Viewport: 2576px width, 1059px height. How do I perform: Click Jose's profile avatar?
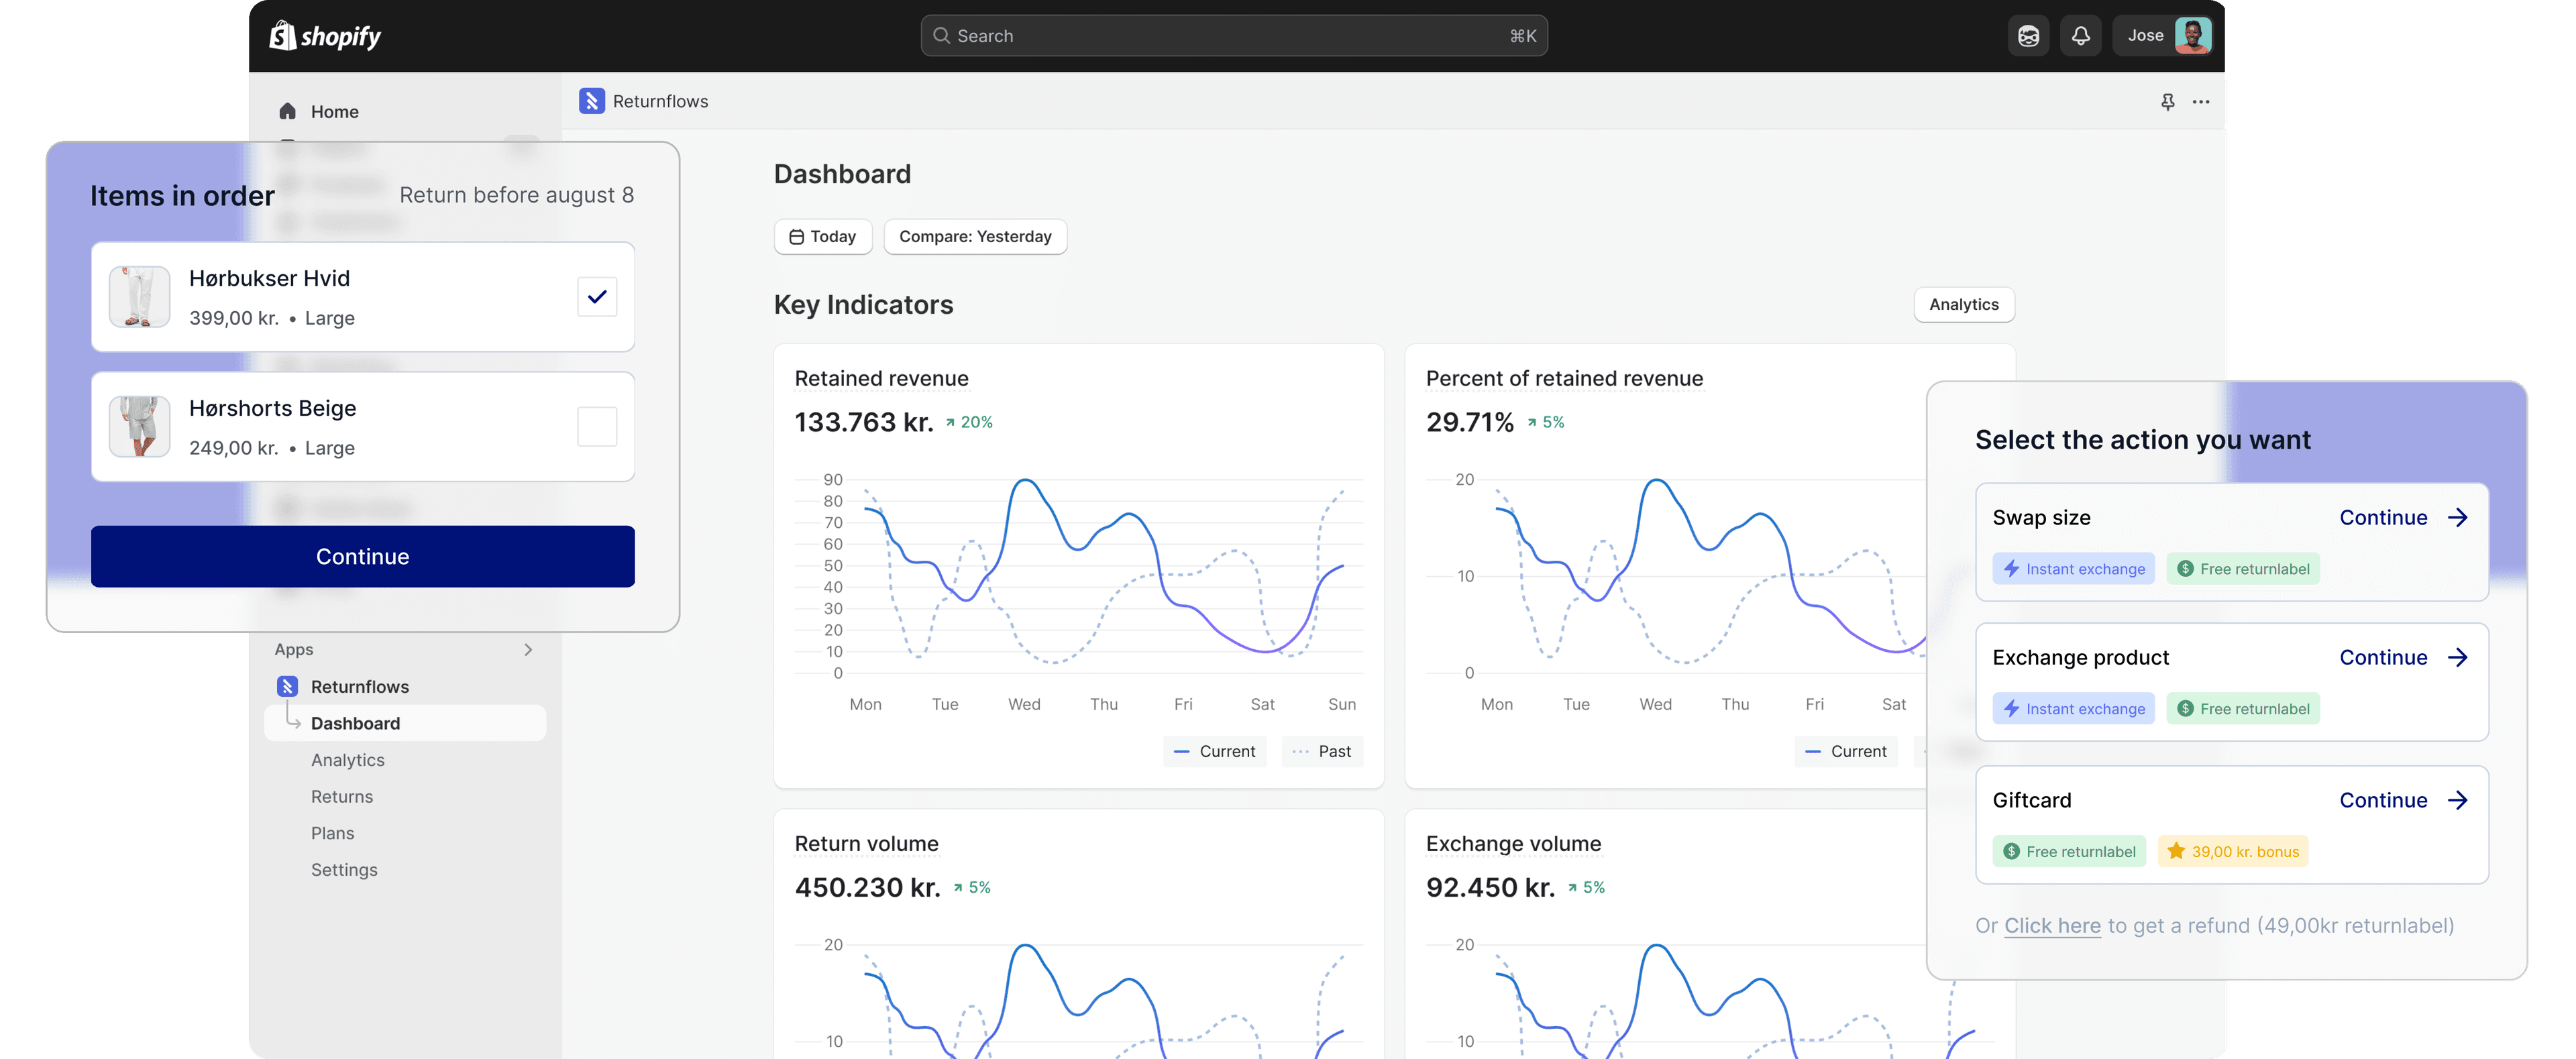pyautogui.click(x=2192, y=36)
